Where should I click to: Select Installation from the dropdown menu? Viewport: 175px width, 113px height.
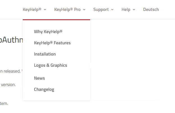tap(45, 54)
